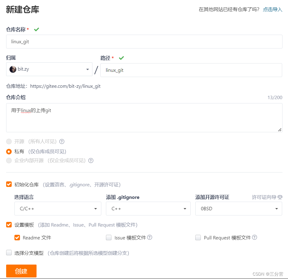The width and height of the screenshot is (288, 279).
Task: Open the .gitignore C++ dropdown
Action: pos(148,208)
